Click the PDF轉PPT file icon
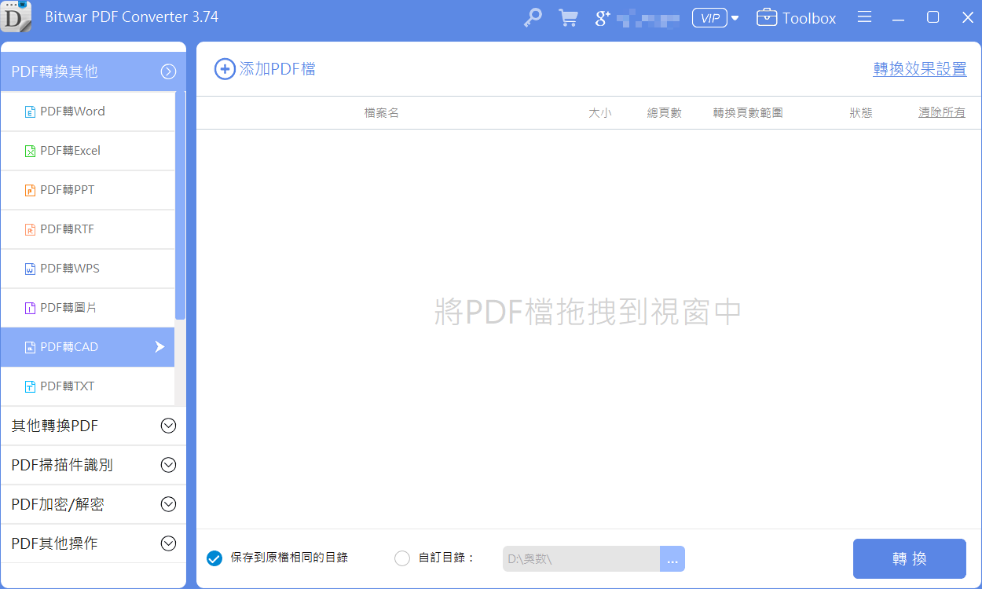The height and width of the screenshot is (589, 982). (x=31, y=191)
